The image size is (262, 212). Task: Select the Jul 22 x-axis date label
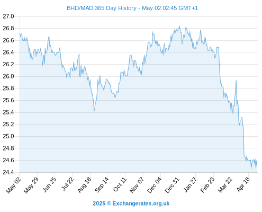pos(68,184)
